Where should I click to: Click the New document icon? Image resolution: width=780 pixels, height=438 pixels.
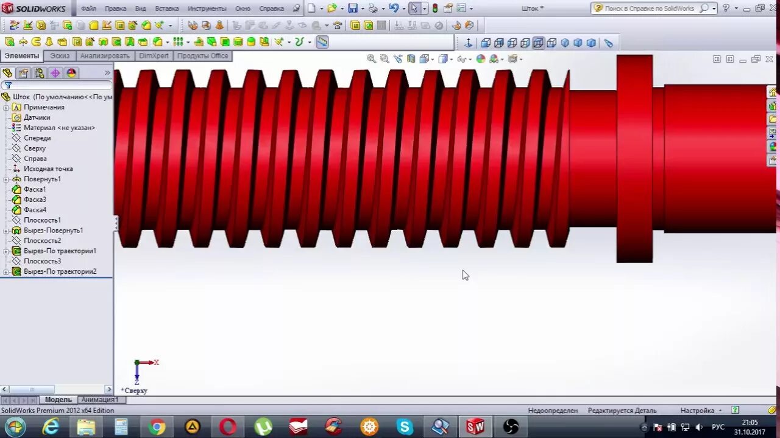(x=311, y=9)
